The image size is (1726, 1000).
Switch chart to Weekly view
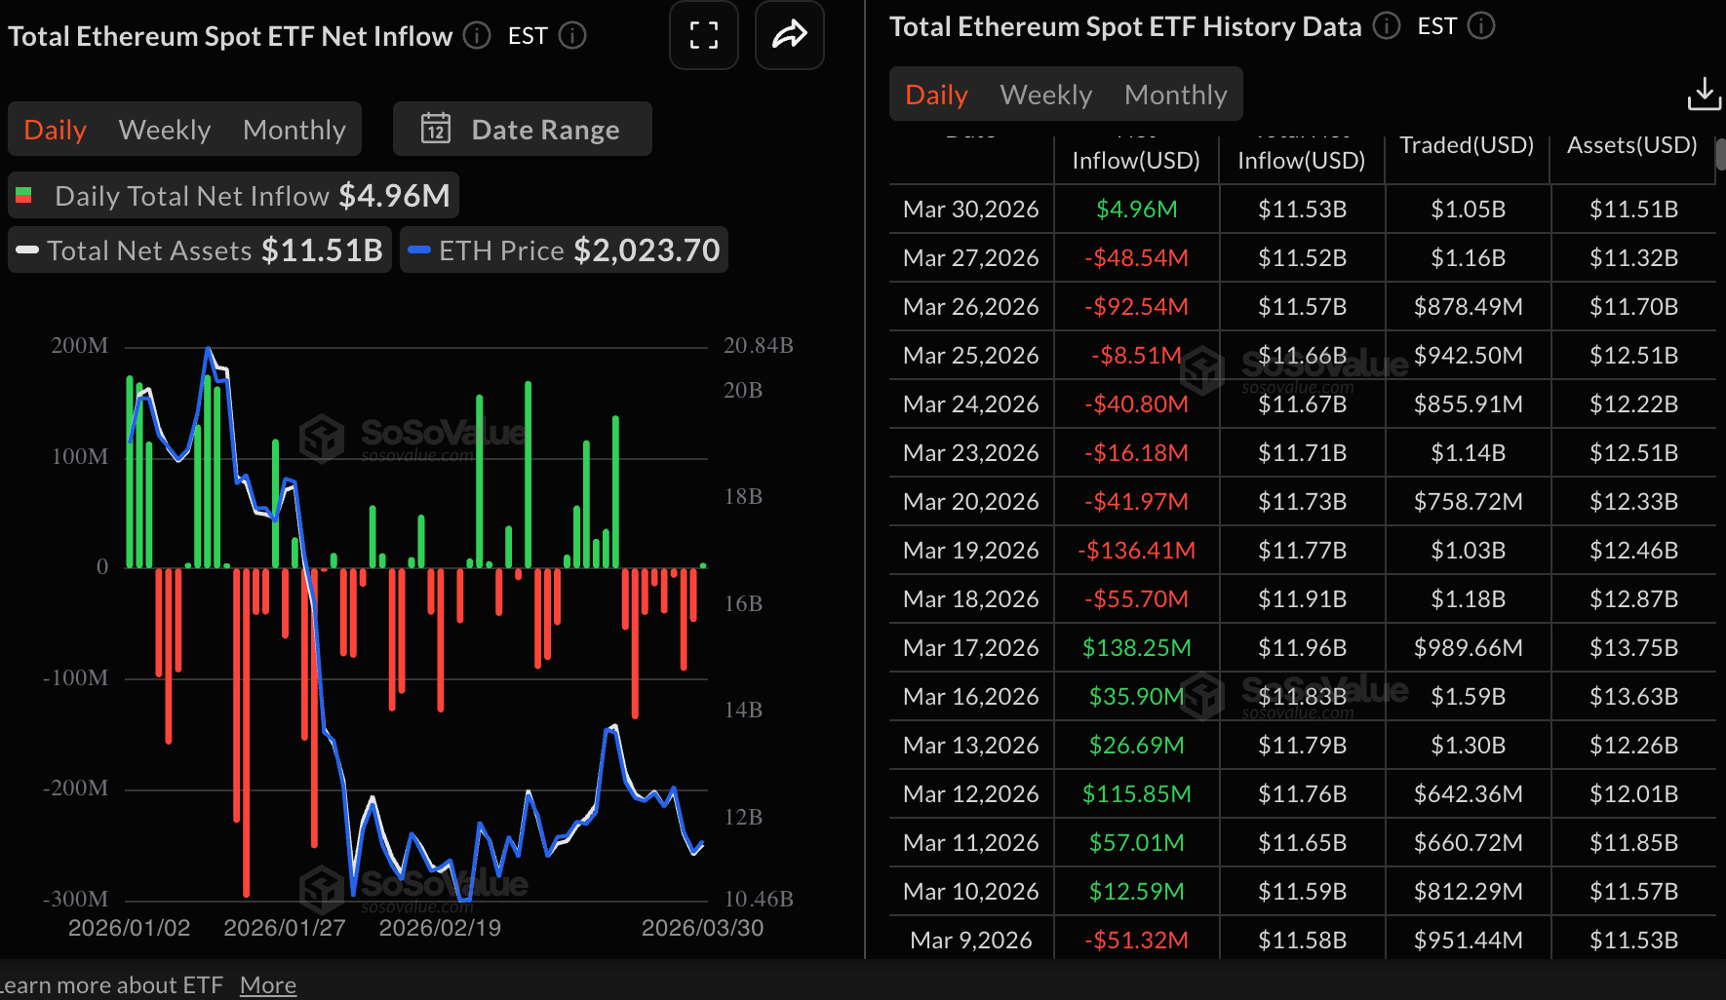pyautogui.click(x=165, y=130)
